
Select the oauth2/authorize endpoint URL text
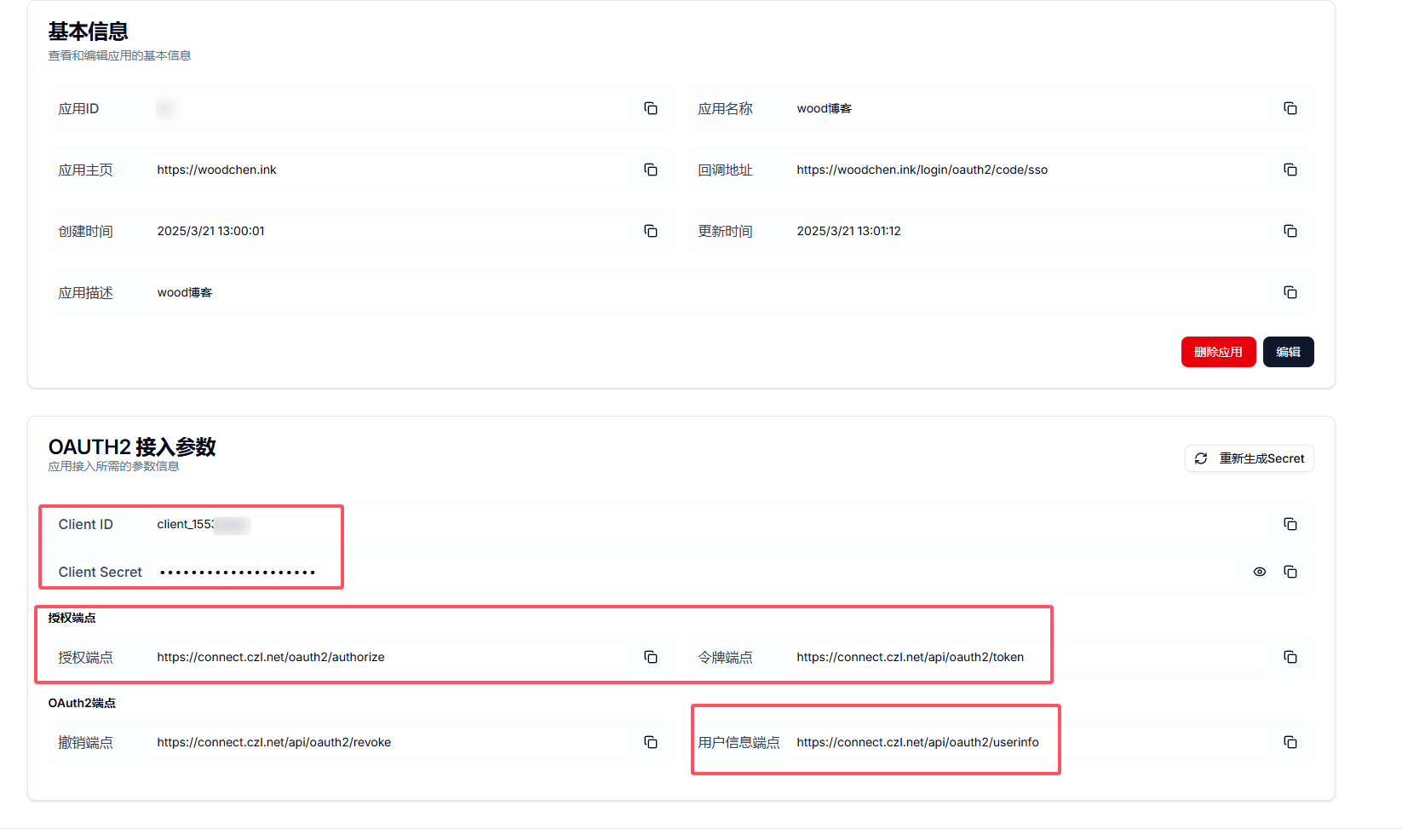271,657
